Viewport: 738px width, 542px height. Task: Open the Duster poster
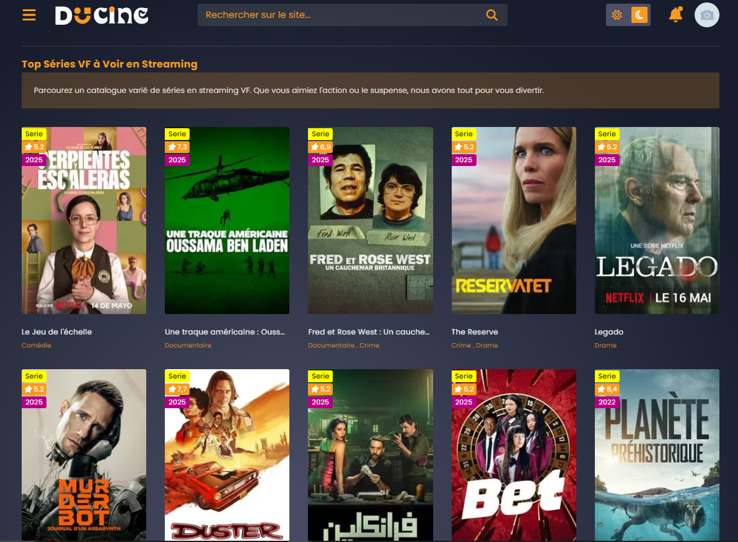click(227, 455)
